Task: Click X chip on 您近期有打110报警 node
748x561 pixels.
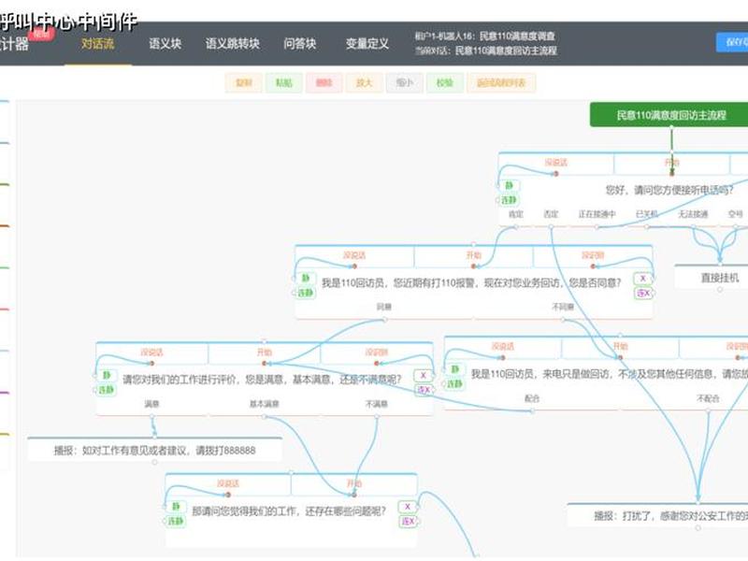Action: [x=642, y=278]
